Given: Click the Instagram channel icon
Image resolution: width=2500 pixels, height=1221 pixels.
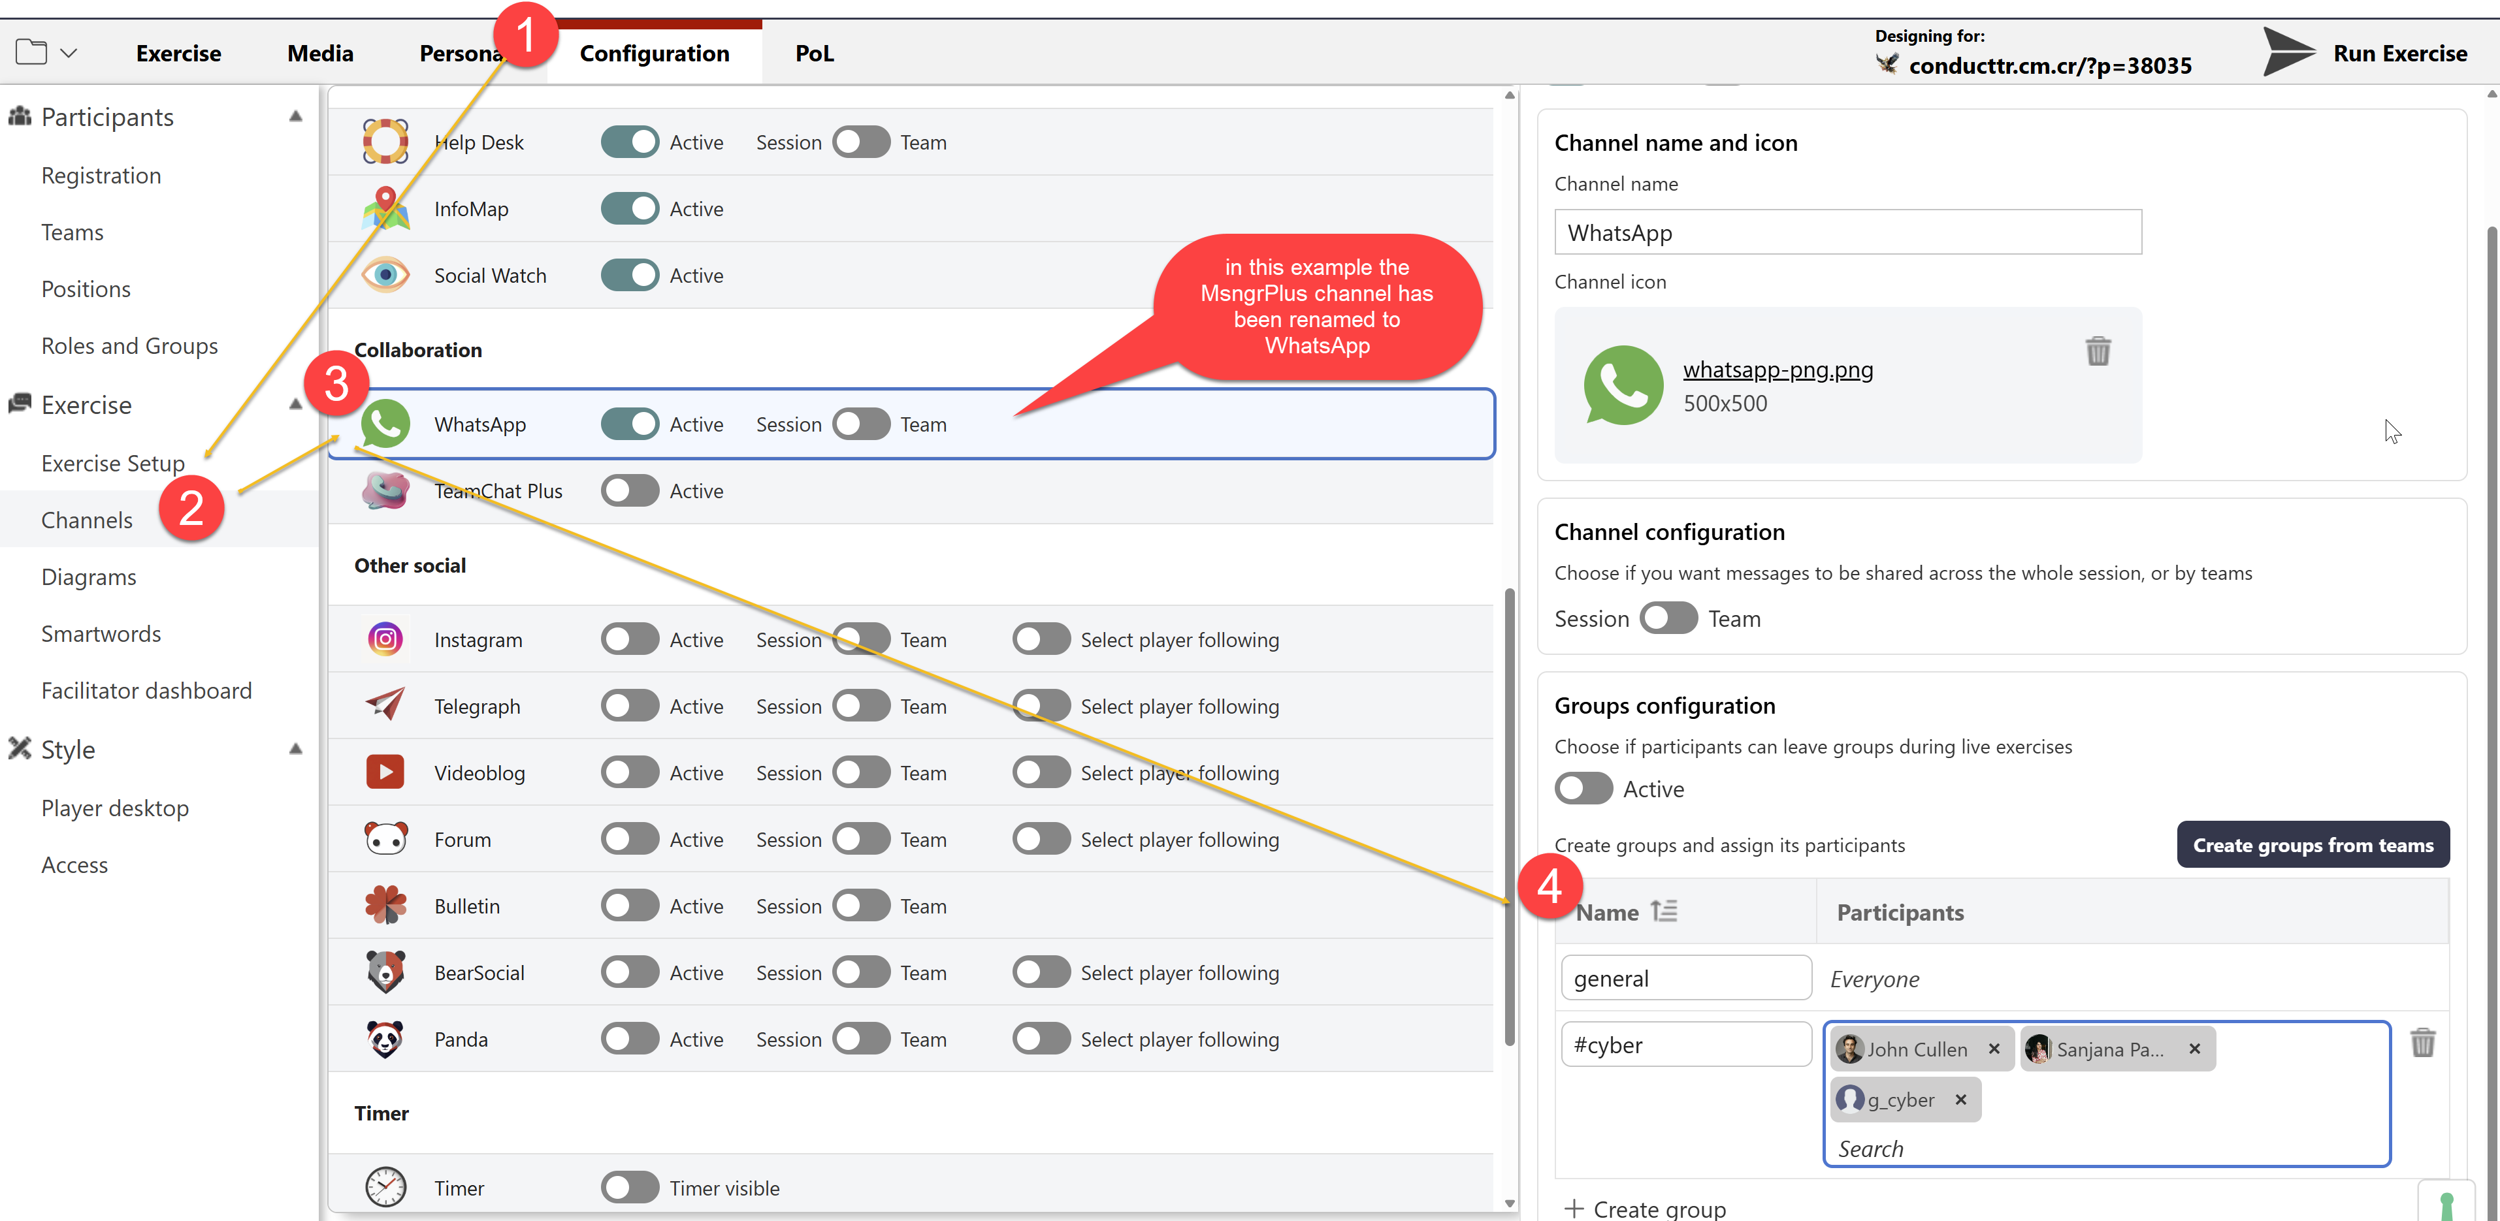Looking at the screenshot, I should tap(385, 639).
